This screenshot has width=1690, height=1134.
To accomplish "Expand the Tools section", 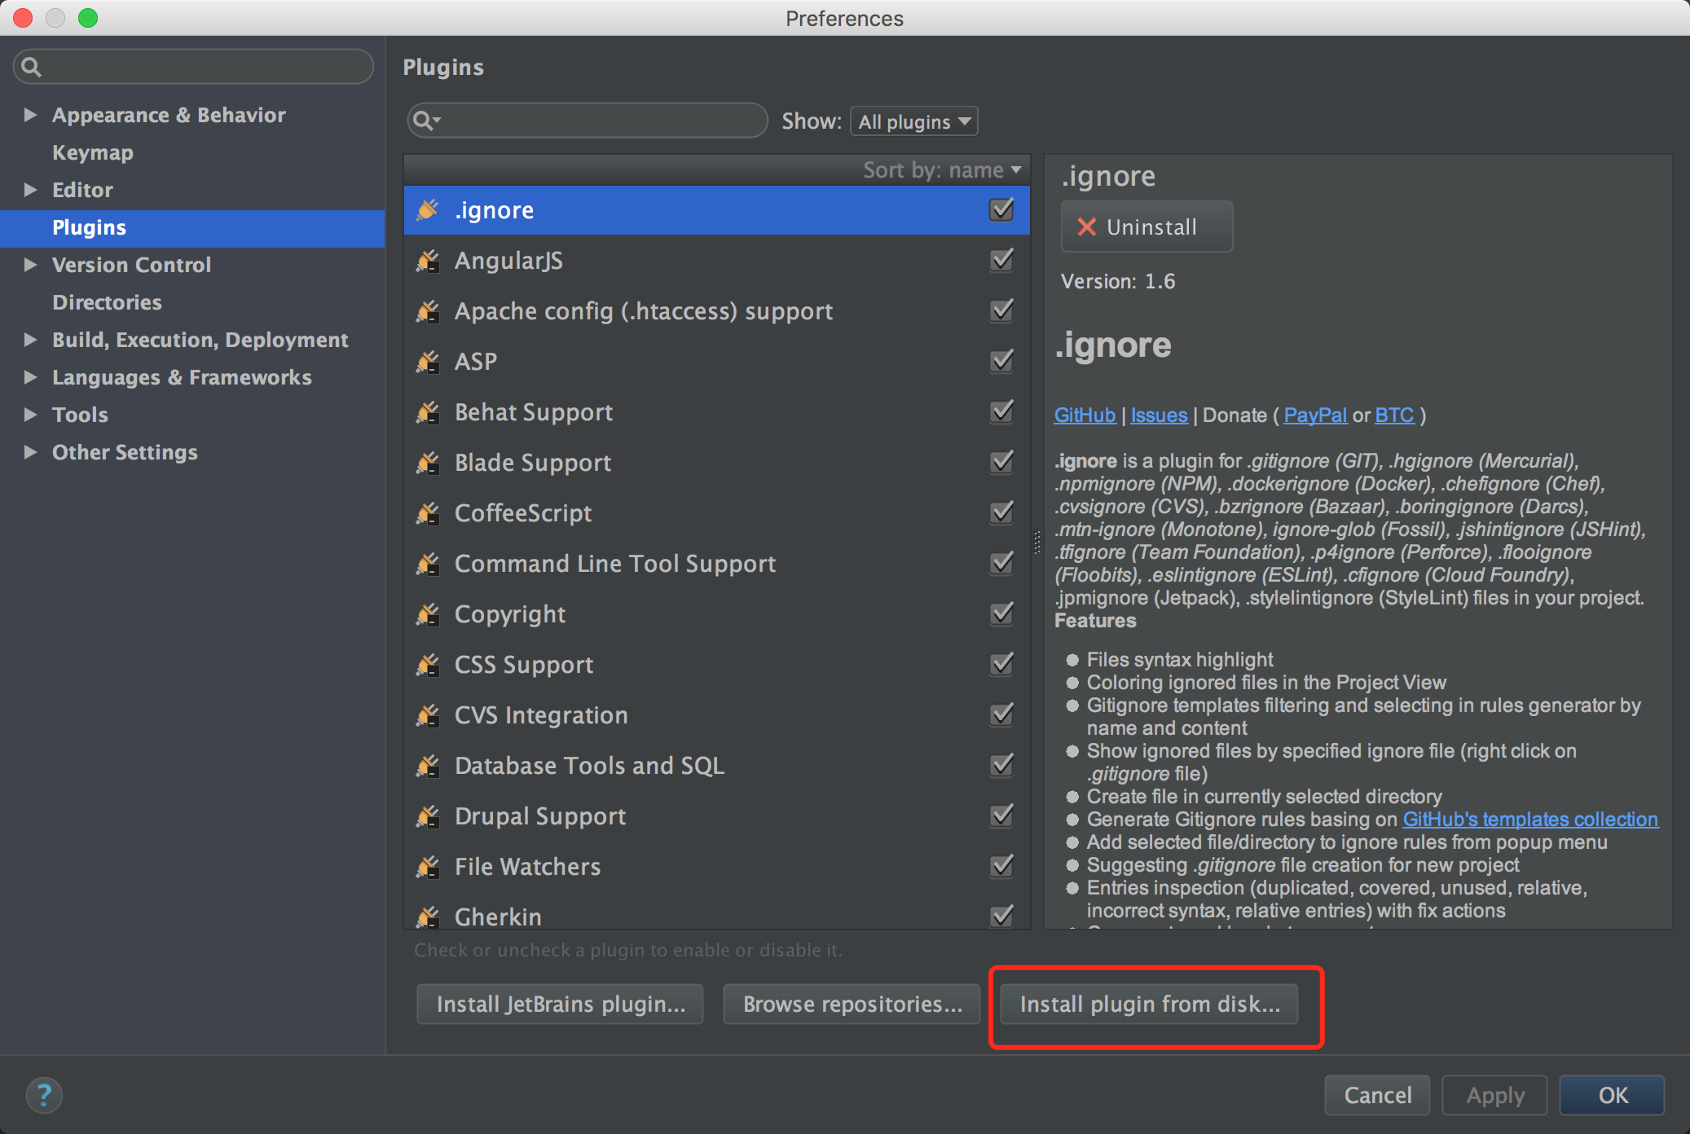I will pos(30,415).
